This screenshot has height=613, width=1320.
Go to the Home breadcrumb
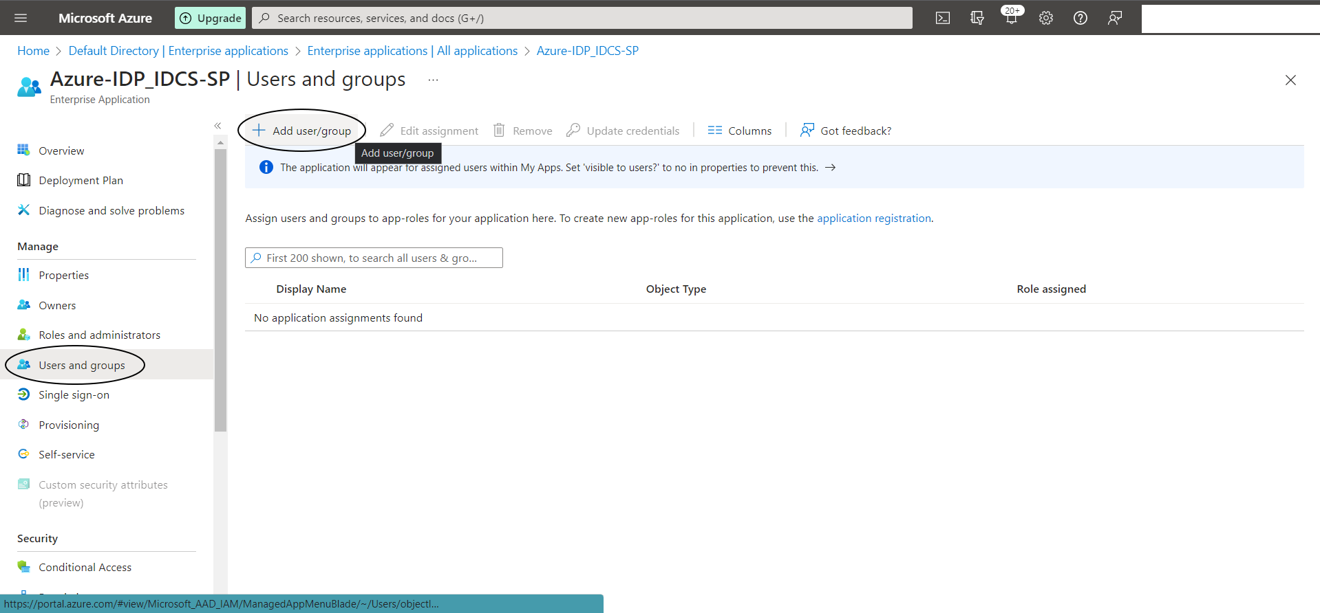33,51
